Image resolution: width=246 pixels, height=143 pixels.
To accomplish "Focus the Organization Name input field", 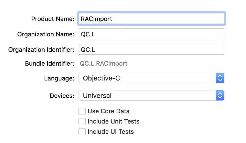I will tap(151, 34).
